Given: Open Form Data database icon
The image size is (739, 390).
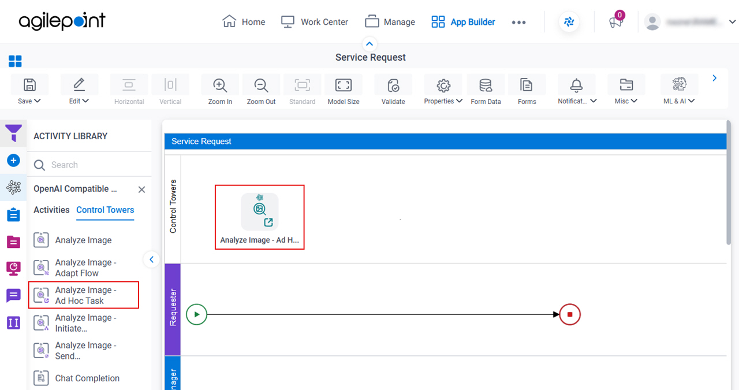Looking at the screenshot, I should [486, 85].
